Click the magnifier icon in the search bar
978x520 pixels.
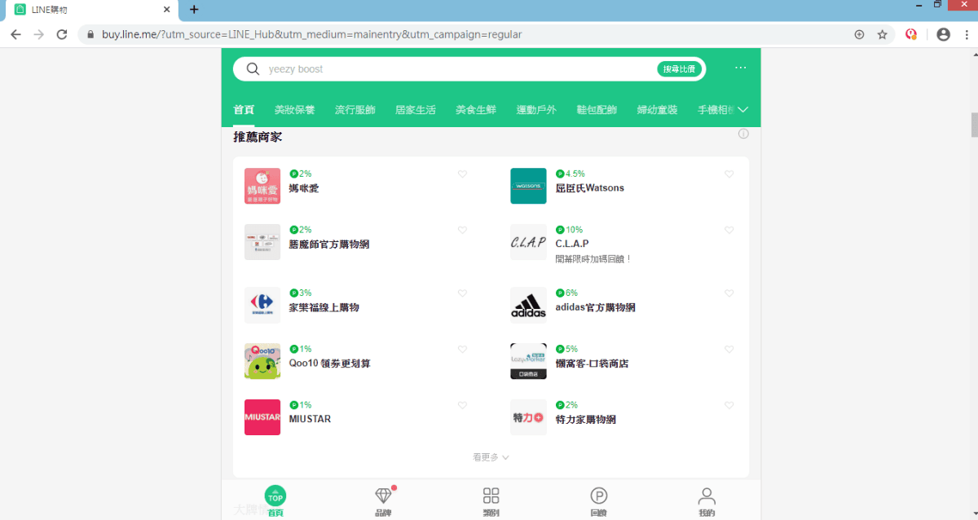[x=253, y=69]
